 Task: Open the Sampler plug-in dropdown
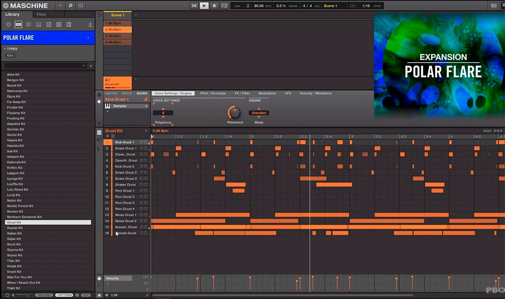point(146,106)
